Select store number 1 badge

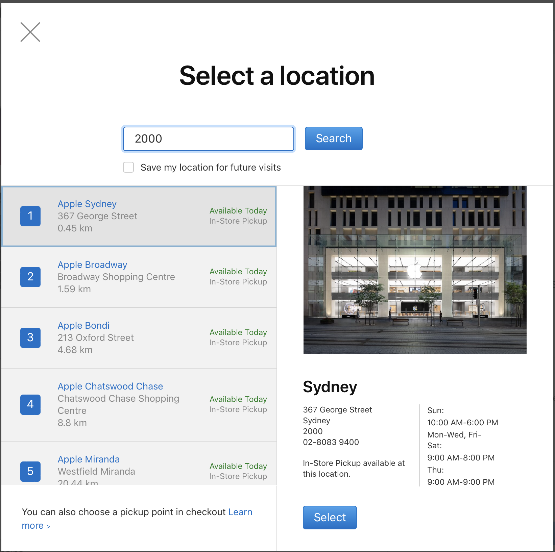pos(30,216)
